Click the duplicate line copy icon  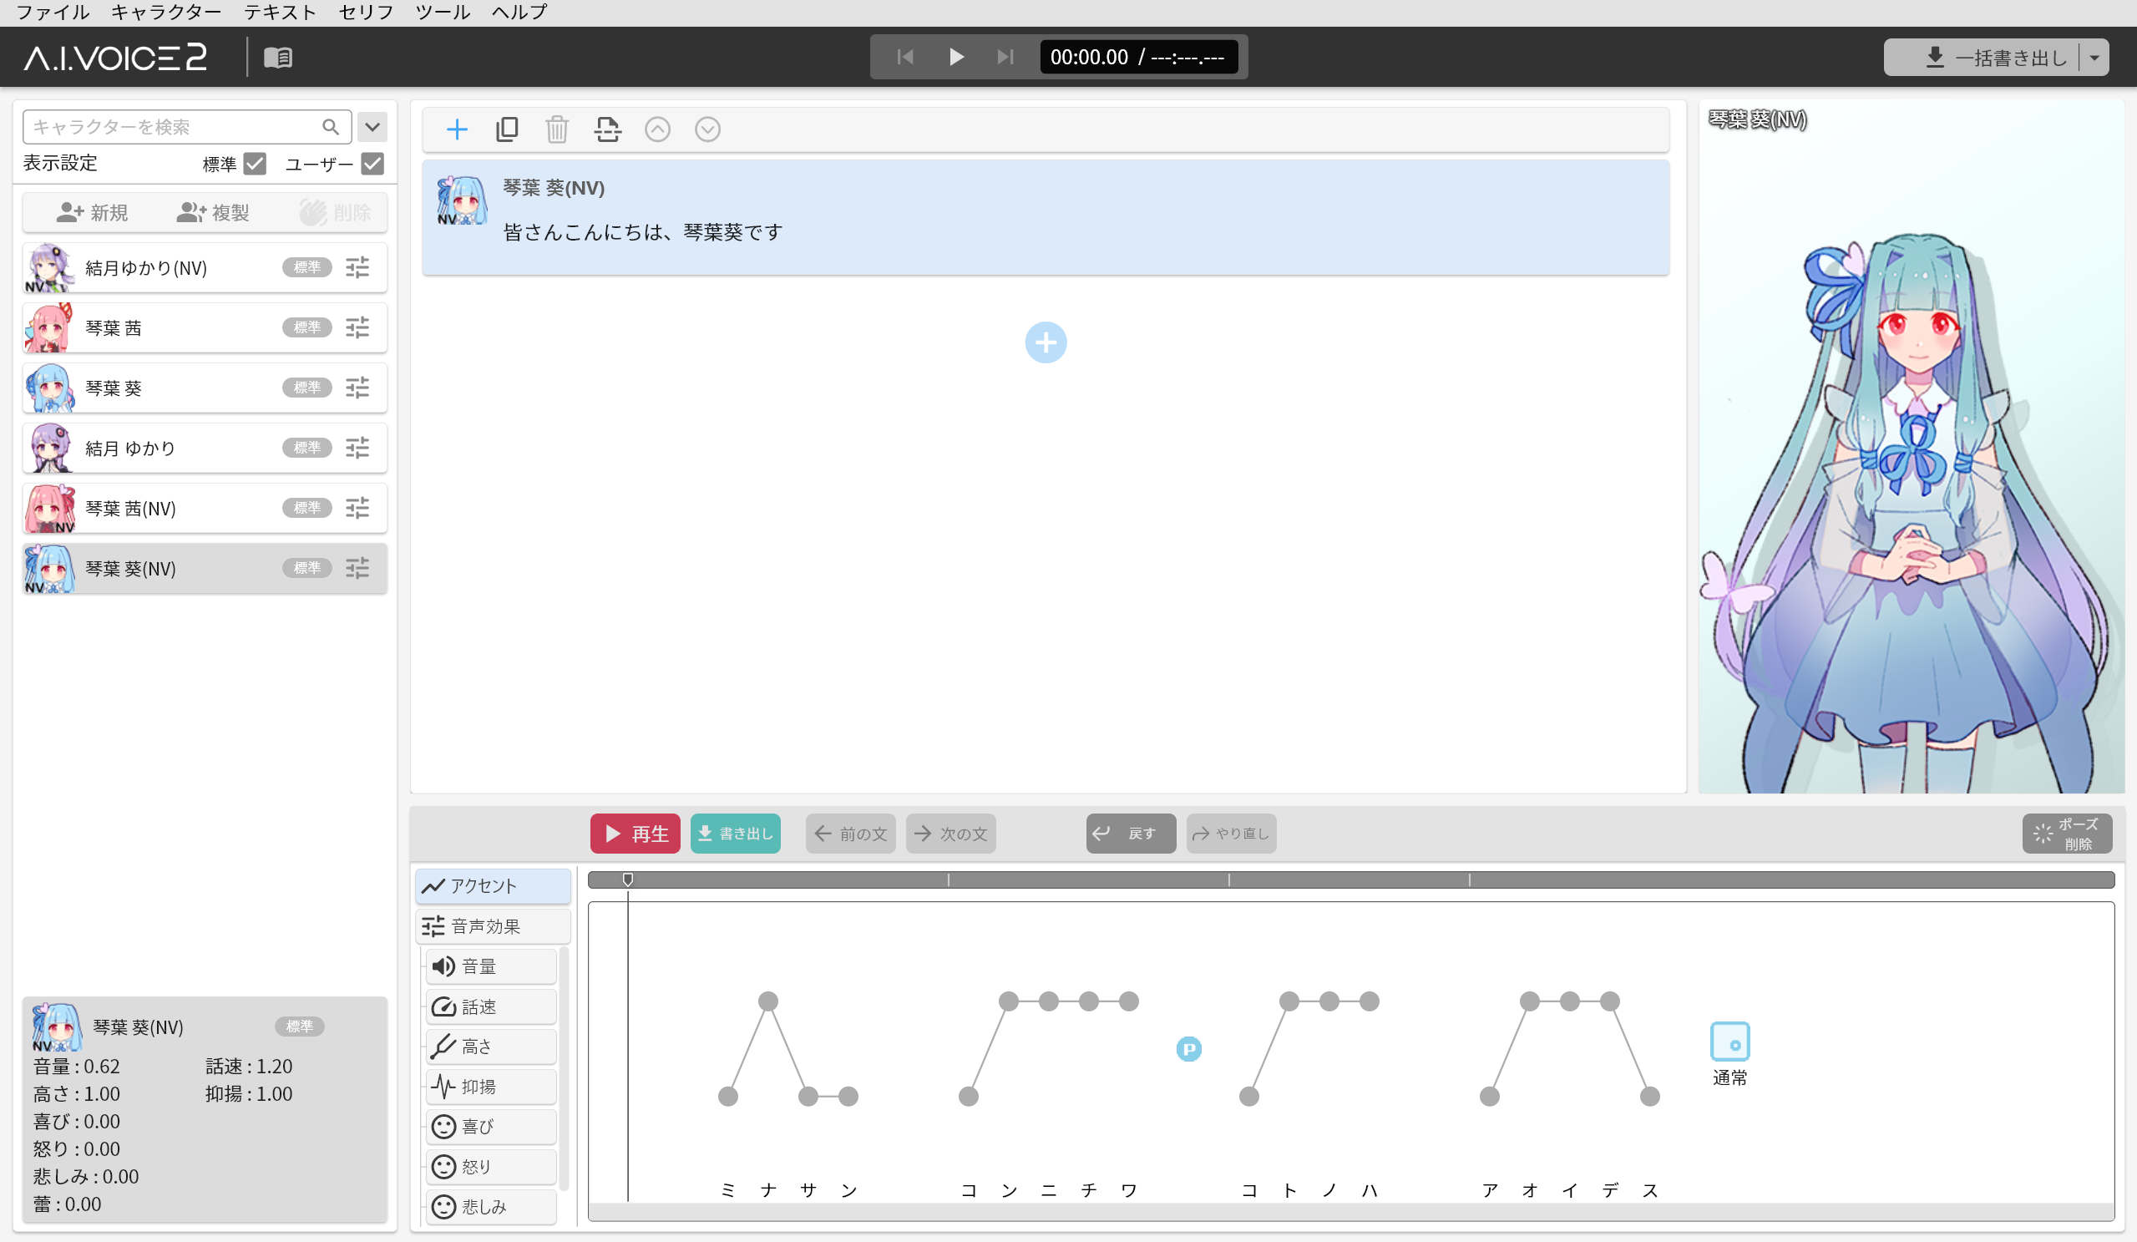[506, 129]
